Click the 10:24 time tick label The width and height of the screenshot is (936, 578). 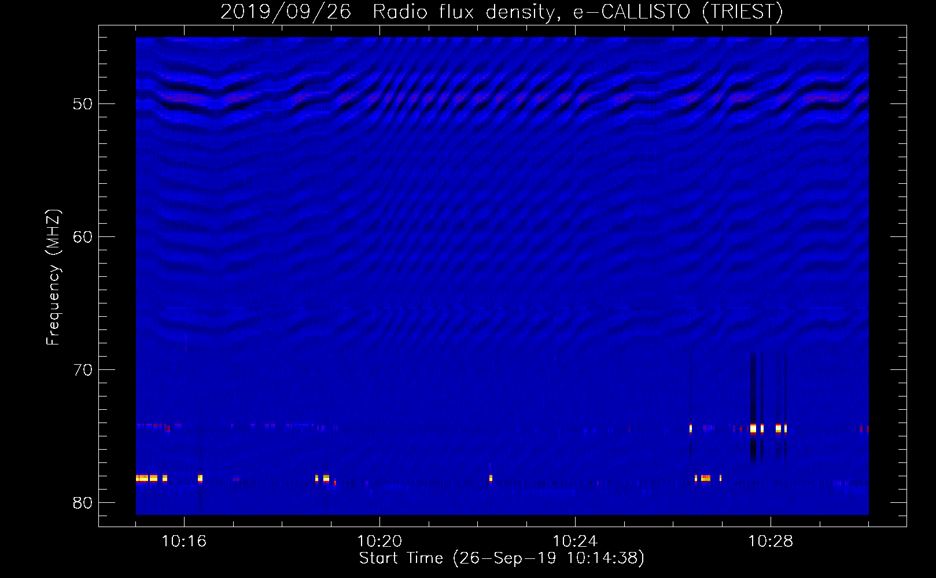click(575, 542)
